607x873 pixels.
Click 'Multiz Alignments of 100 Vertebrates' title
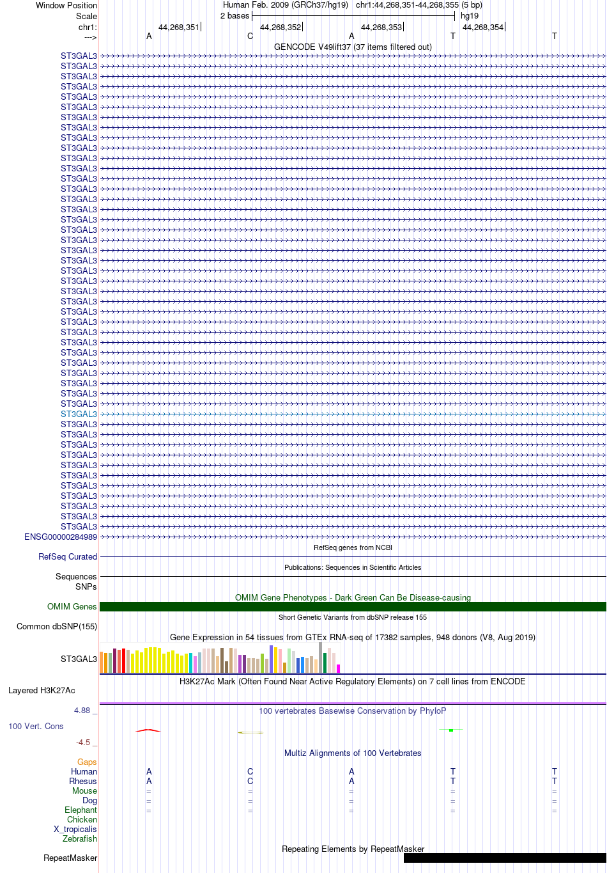[x=353, y=753]
